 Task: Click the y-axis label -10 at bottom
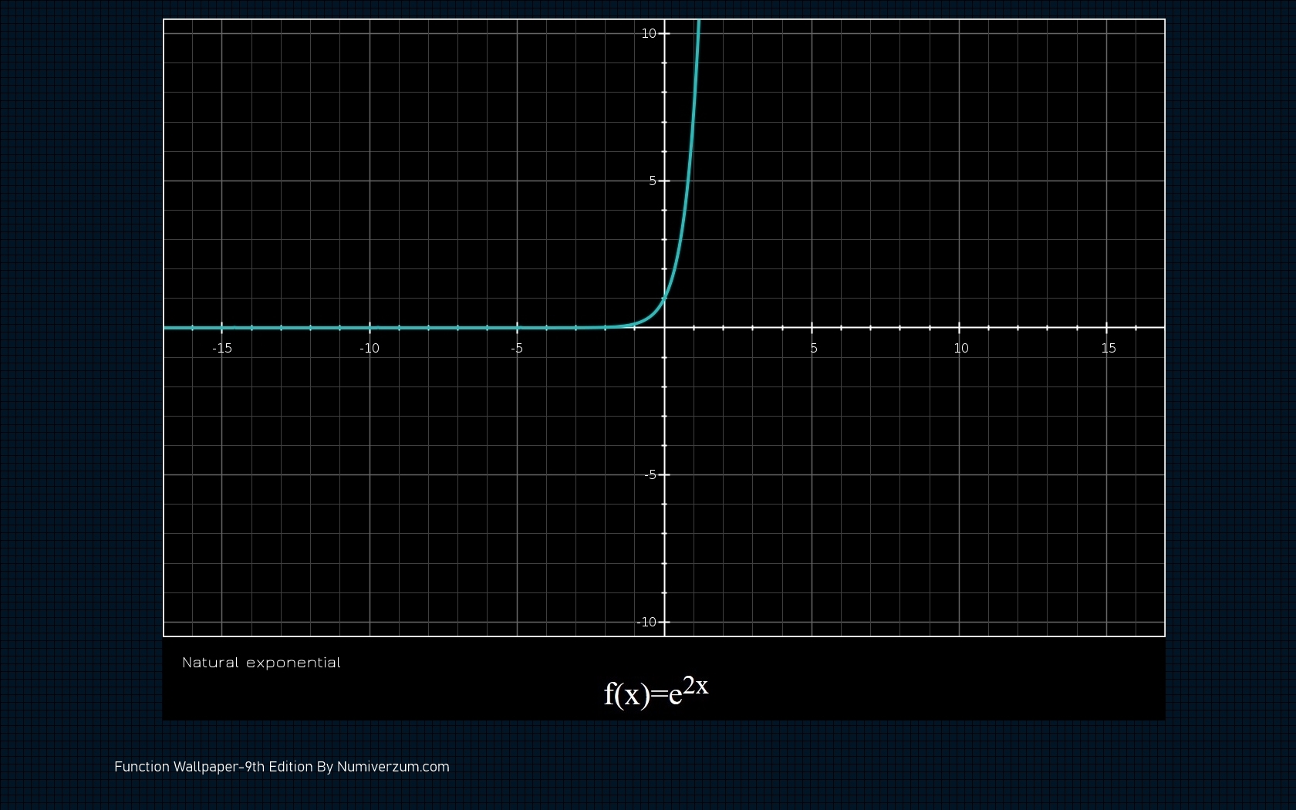point(646,622)
